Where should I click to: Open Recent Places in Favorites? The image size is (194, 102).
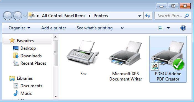(x=33, y=63)
